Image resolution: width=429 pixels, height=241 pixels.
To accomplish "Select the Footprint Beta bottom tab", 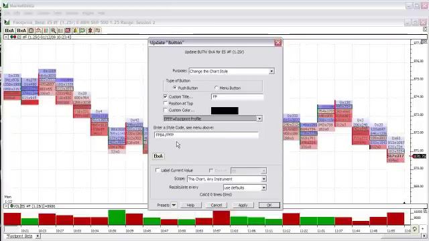I will click(x=19, y=236).
